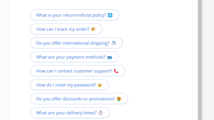Viewport: 214px width, 120px height.
Task: Click the money-mouth face emoji
Action: (119, 99)
